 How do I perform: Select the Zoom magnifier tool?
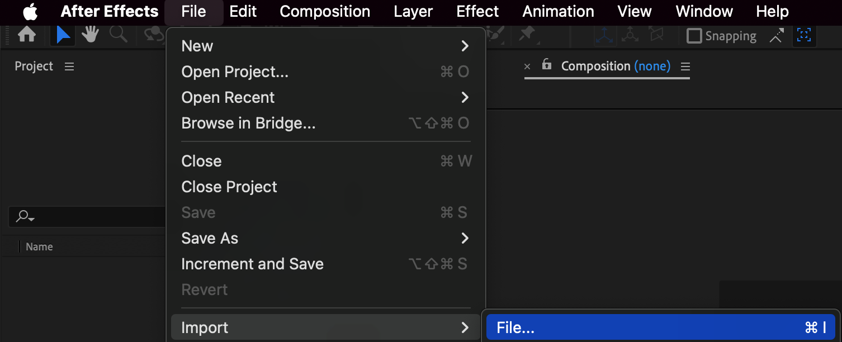pyautogui.click(x=118, y=35)
